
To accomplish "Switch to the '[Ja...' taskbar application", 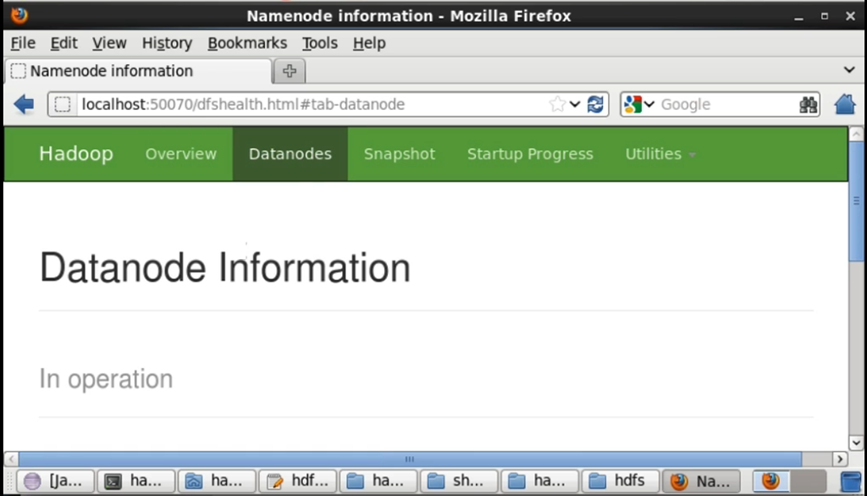I will click(x=55, y=481).
